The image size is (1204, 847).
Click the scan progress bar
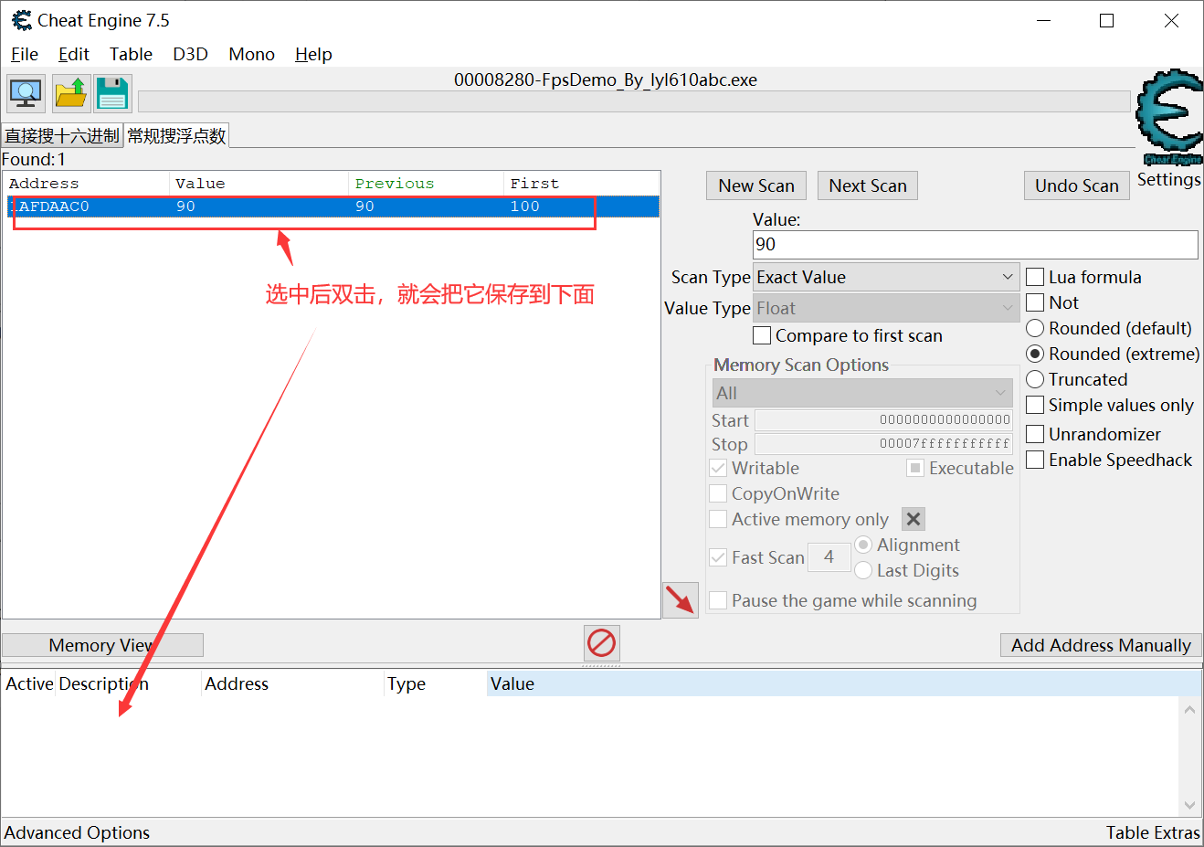click(634, 101)
